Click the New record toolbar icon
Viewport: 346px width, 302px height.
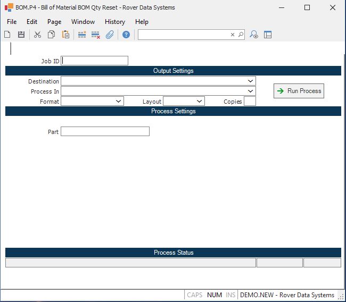(7, 35)
